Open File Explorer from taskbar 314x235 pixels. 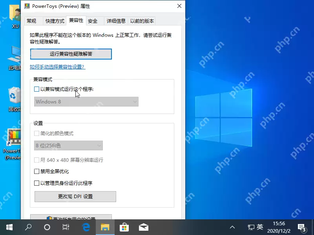pos(105,227)
